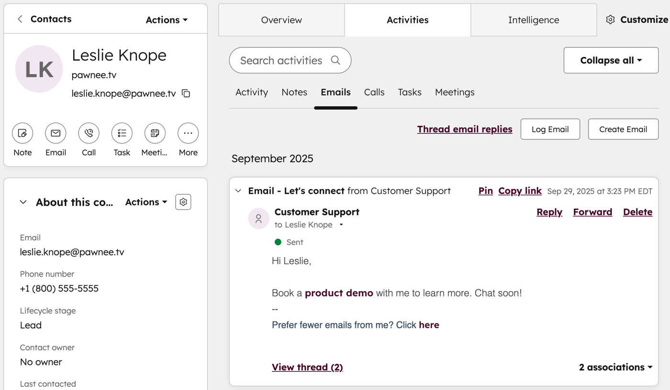Image resolution: width=670 pixels, height=390 pixels.
Task: Click the search magnifier in Search activities
Action: pos(336,60)
